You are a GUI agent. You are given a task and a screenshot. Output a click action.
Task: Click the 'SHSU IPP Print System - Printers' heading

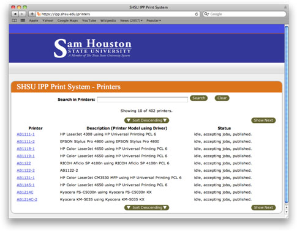69,87
